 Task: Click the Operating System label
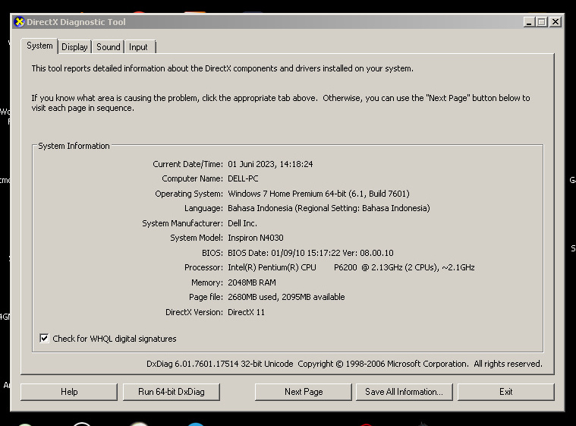(189, 194)
